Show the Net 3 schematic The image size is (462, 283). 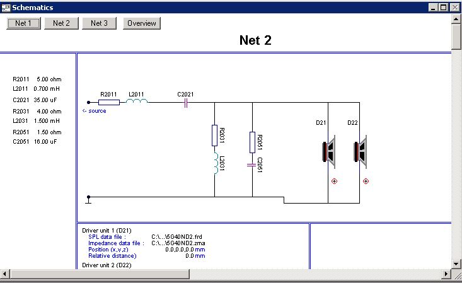(100, 23)
